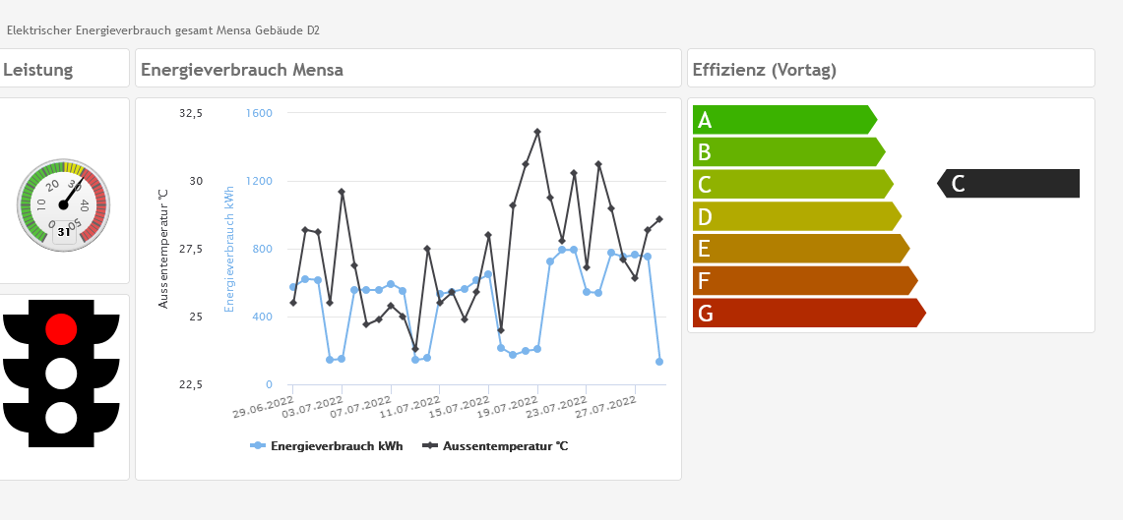The width and height of the screenshot is (1123, 520).
Task: Click the last blue energy data point
Action: [659, 362]
